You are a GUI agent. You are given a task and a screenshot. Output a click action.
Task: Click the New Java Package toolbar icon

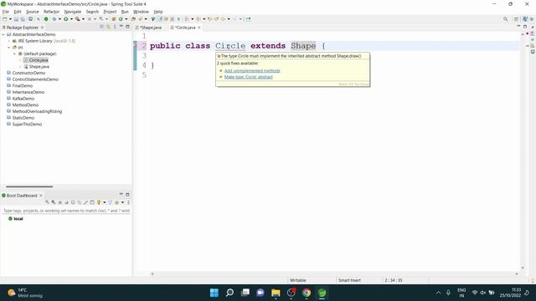click(x=114, y=19)
